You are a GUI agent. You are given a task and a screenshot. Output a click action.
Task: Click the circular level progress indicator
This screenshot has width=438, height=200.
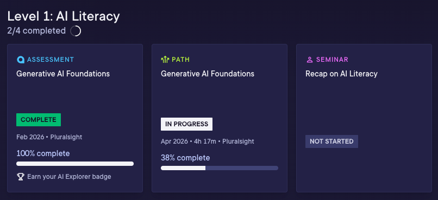click(x=76, y=31)
